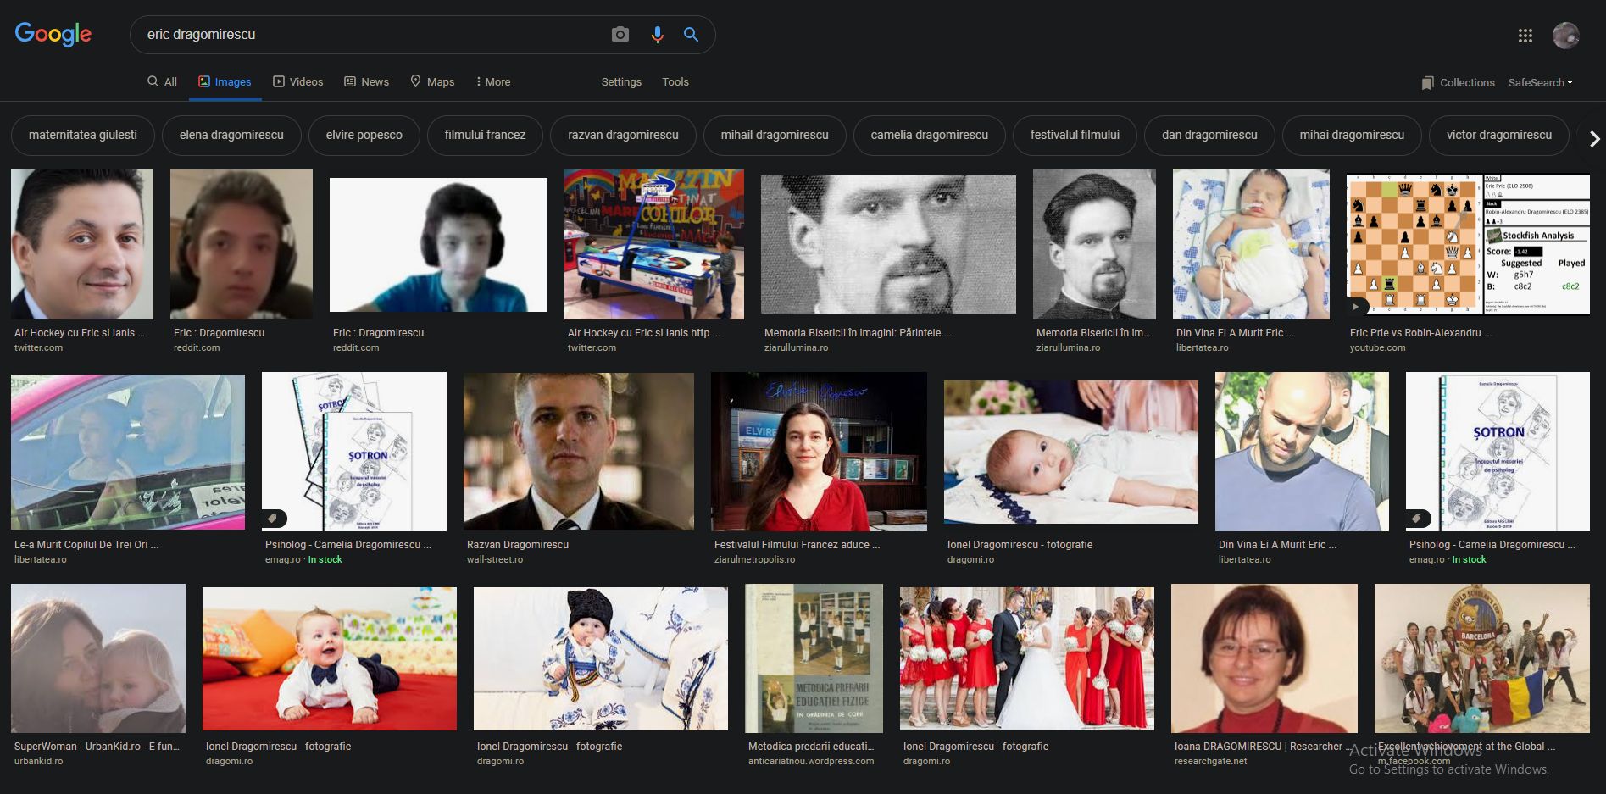Image resolution: width=1606 pixels, height=794 pixels.
Task: Open the 'Razvan Dragomirescu' wall-street.ro result
Action: (x=578, y=452)
